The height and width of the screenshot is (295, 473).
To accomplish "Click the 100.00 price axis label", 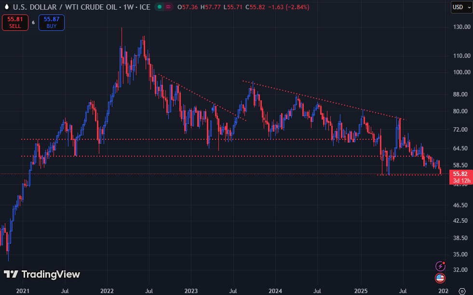I will pyautogui.click(x=461, y=72).
